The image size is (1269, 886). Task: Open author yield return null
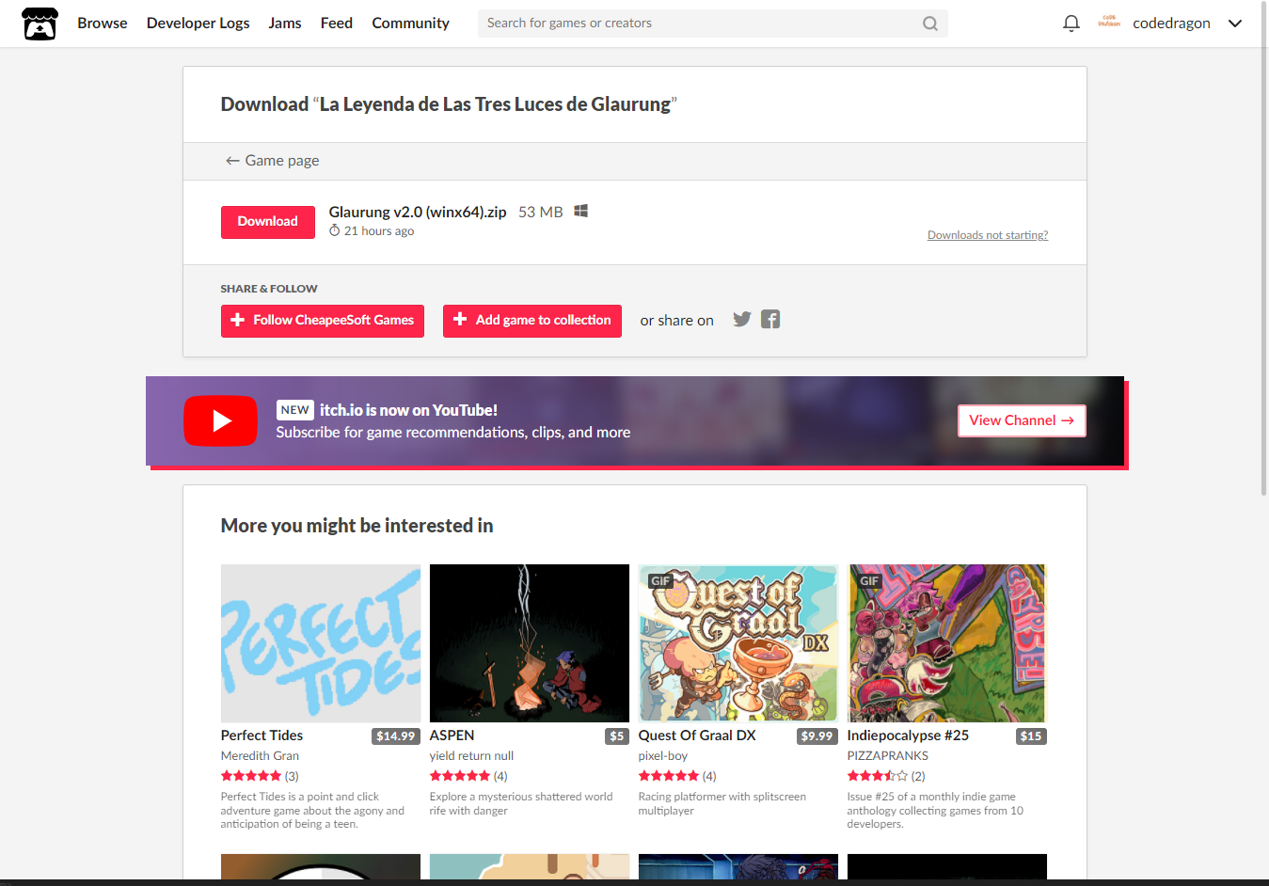[471, 756]
